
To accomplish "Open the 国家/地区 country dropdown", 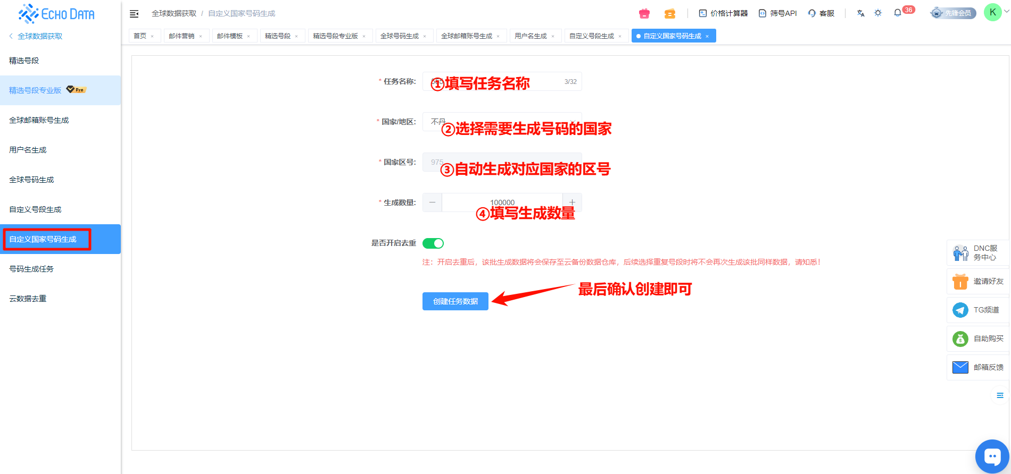I will coord(502,122).
